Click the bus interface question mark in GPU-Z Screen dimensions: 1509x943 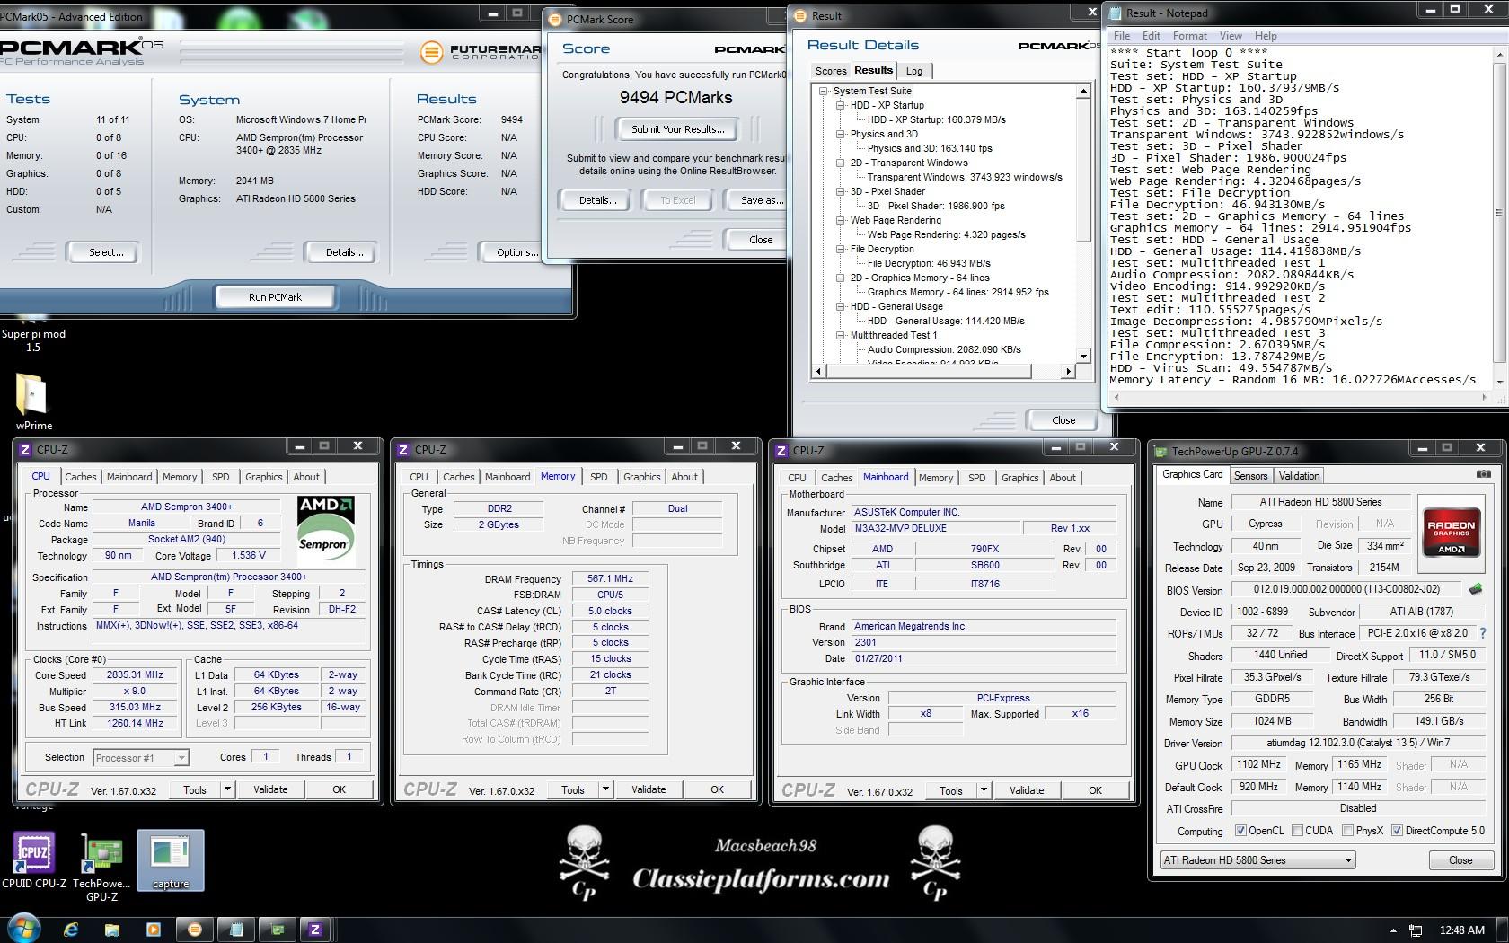click(1482, 633)
